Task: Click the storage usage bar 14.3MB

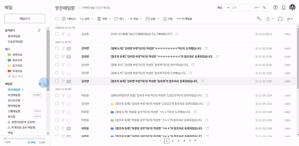Action: click(x=25, y=139)
